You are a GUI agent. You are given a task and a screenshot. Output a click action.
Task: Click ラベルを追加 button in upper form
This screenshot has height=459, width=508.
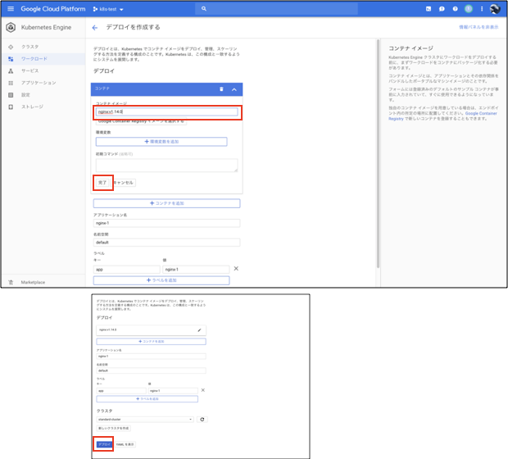[x=161, y=280]
